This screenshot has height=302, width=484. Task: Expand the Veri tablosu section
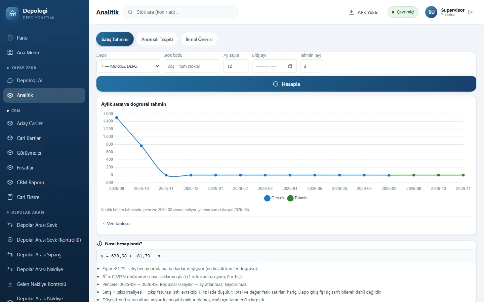pos(116,224)
